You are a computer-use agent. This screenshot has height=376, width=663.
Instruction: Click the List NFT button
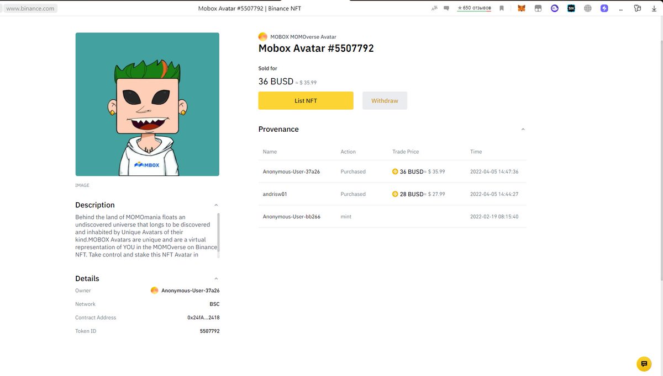(306, 101)
